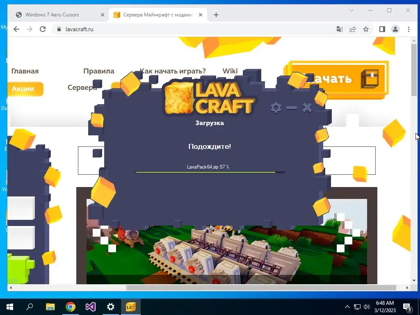Click the orange Начать button
Screen dimensions: 420x315
click(336, 80)
